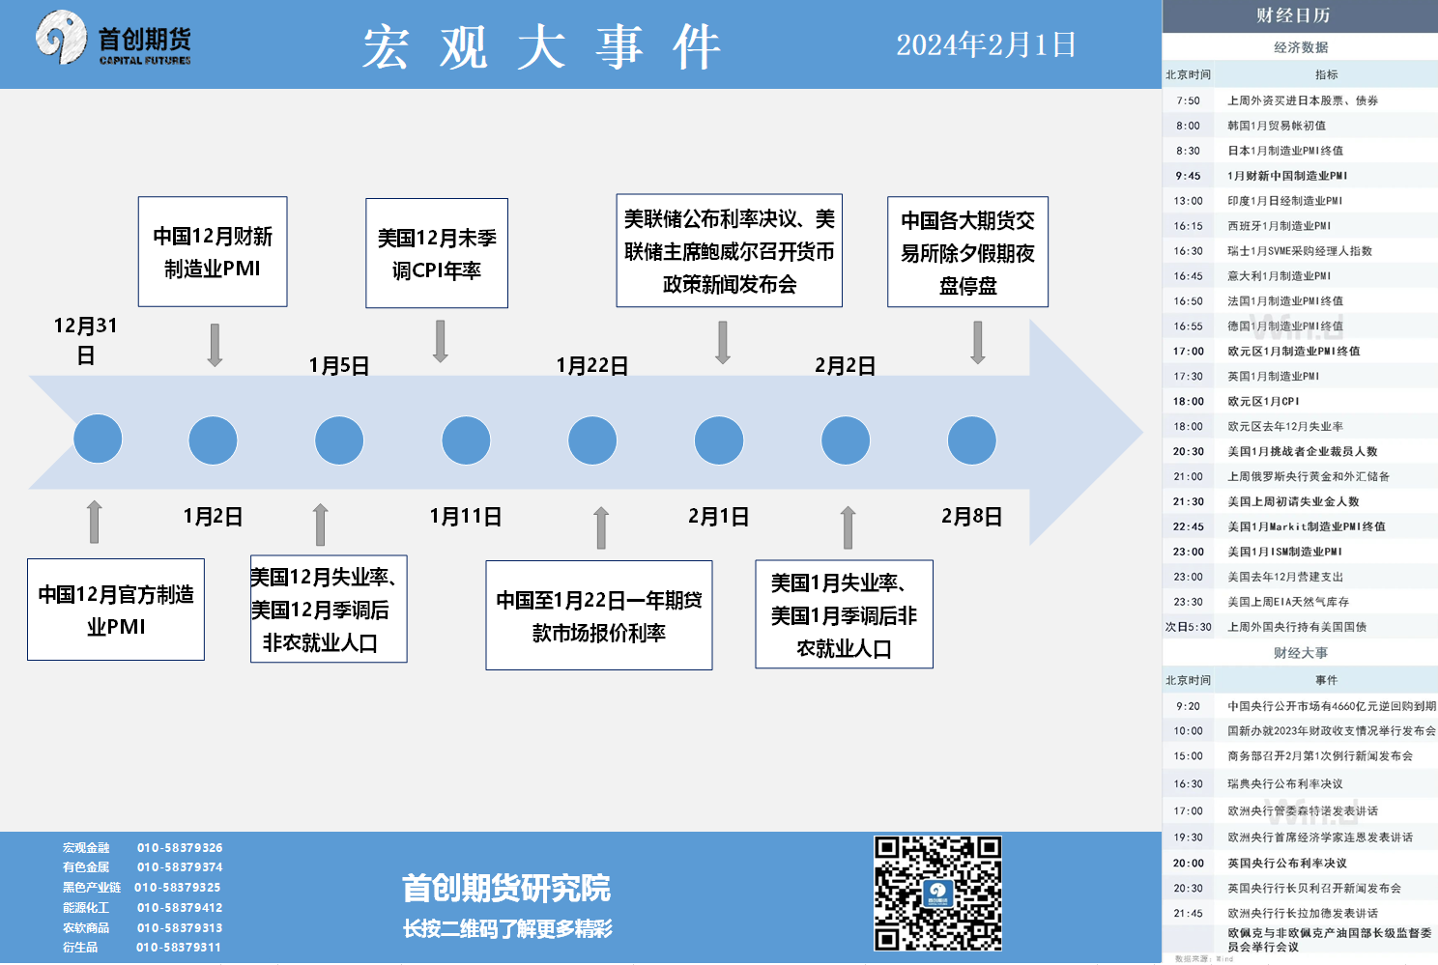Viewport: 1438px width, 965px height.
Task: Select event 瑞典央行公布利率决议
Action: (1300, 784)
